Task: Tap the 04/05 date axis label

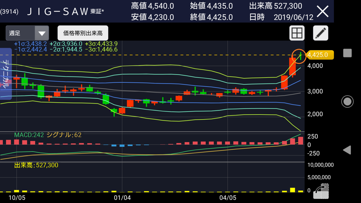Action: [x=228, y=198]
